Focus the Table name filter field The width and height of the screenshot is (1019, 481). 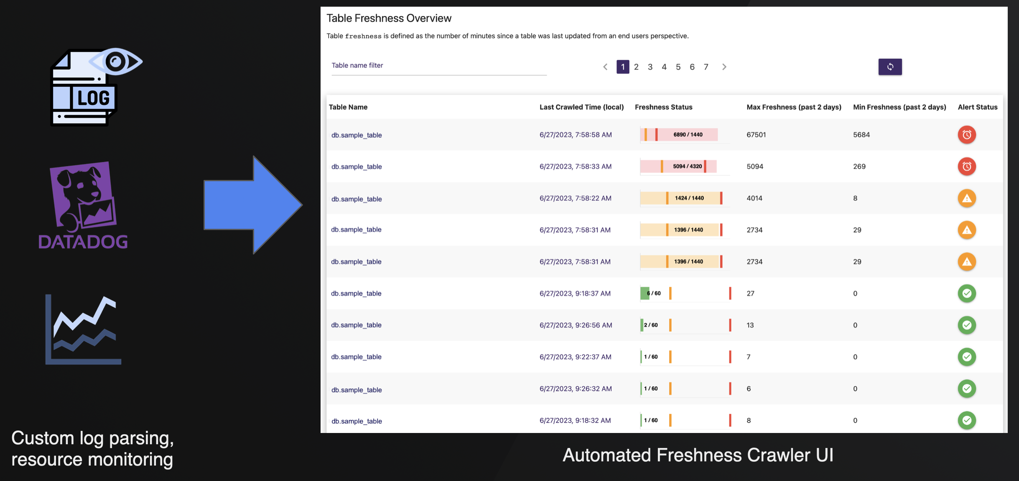(439, 66)
